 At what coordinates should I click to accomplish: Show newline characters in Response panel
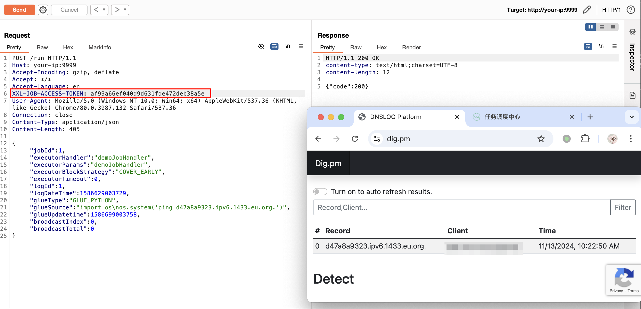click(601, 46)
